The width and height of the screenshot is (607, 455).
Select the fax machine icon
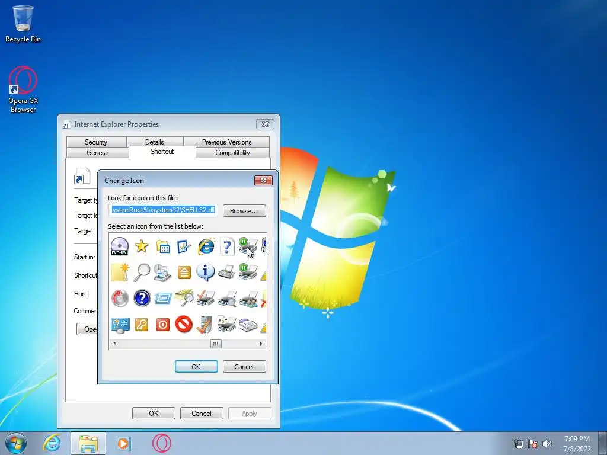pos(248,325)
